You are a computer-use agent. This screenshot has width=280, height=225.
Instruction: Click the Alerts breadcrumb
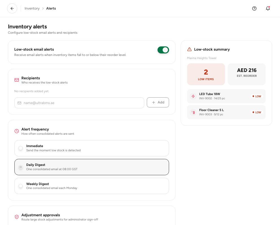(51, 8)
